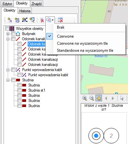Switch to the Edytor tab
Viewport: 128px width, 144px height.
pyautogui.click(x=7, y=4)
